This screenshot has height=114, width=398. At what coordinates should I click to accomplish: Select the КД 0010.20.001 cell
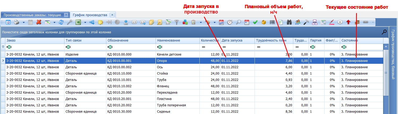click(131, 99)
